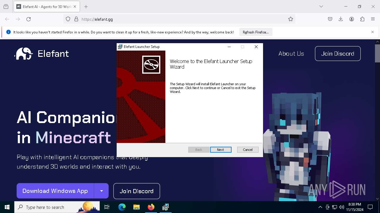Click the Windows taskbar search box
The image size is (380, 213).
tap(57, 207)
